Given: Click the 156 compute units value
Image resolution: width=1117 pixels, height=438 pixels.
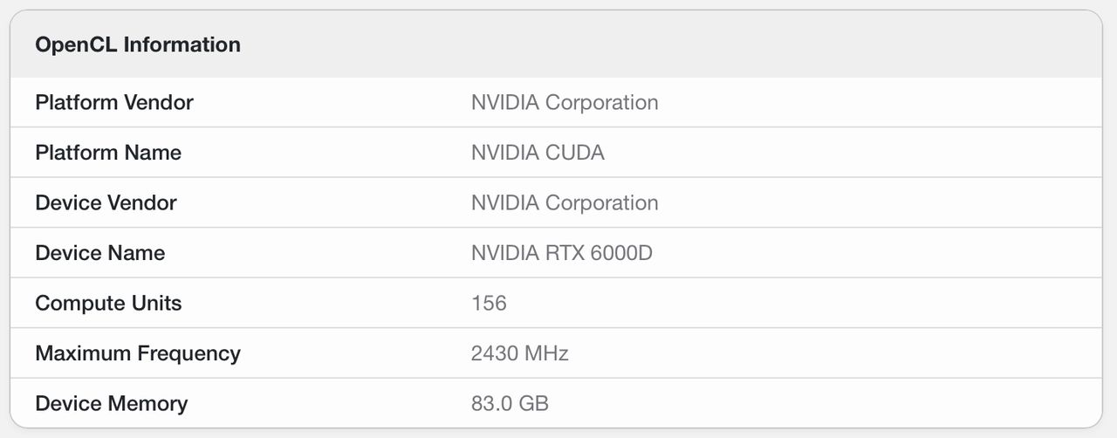Looking at the screenshot, I should (489, 303).
